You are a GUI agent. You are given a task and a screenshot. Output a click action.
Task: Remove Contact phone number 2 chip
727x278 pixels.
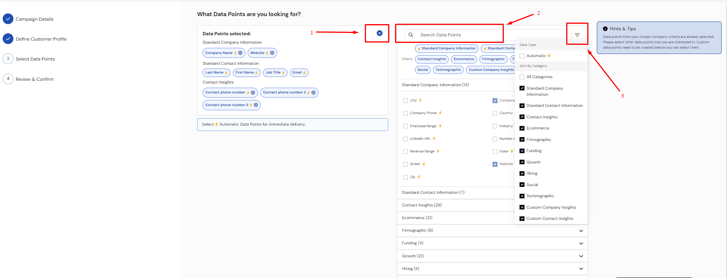314,93
